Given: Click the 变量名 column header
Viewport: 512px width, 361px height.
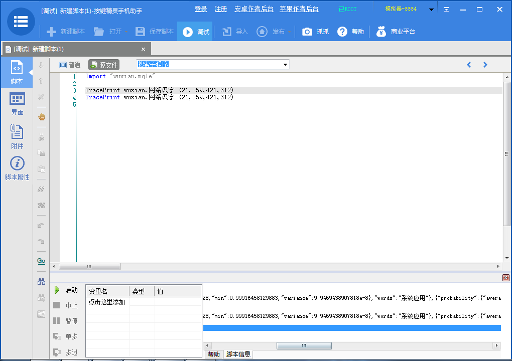Looking at the screenshot, I should (x=107, y=291).
